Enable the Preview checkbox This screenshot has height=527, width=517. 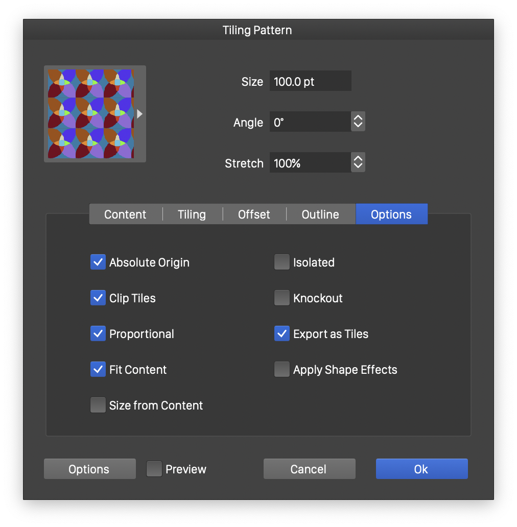pyautogui.click(x=154, y=469)
